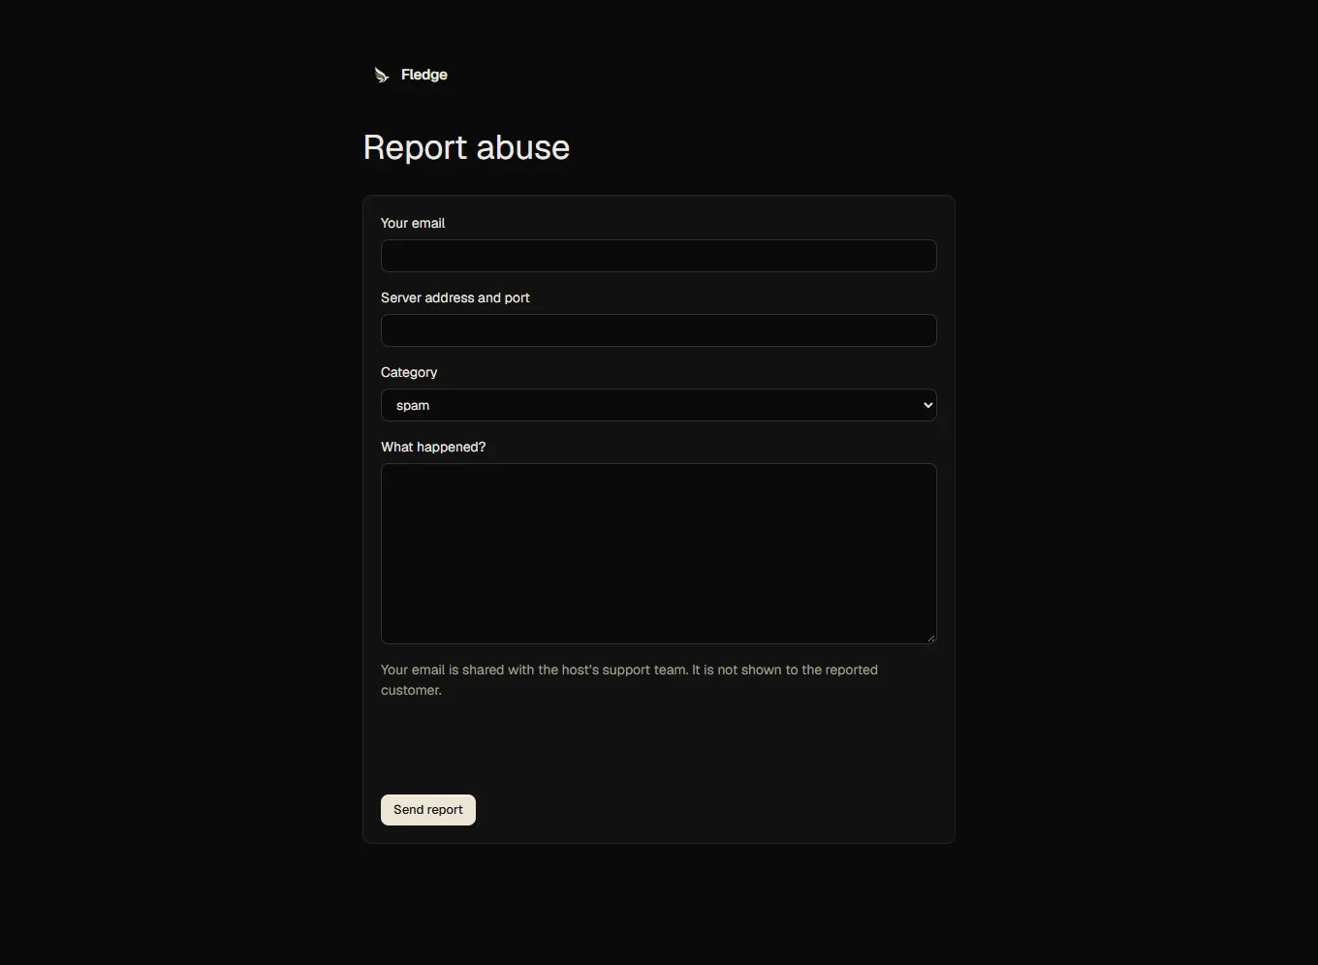This screenshot has height=965, width=1318.
Task: Click the Your email label
Action: [x=413, y=223]
